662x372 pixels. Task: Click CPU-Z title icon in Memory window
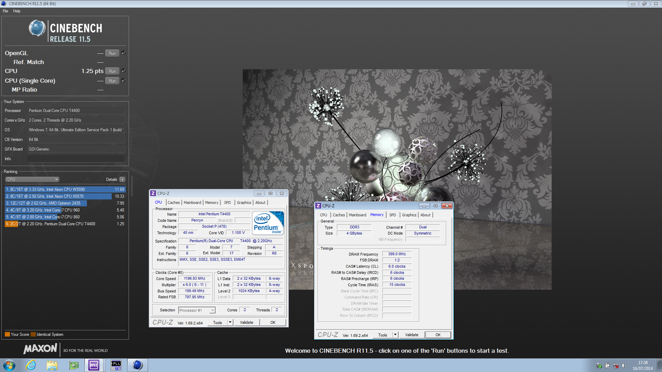pyautogui.click(x=318, y=206)
